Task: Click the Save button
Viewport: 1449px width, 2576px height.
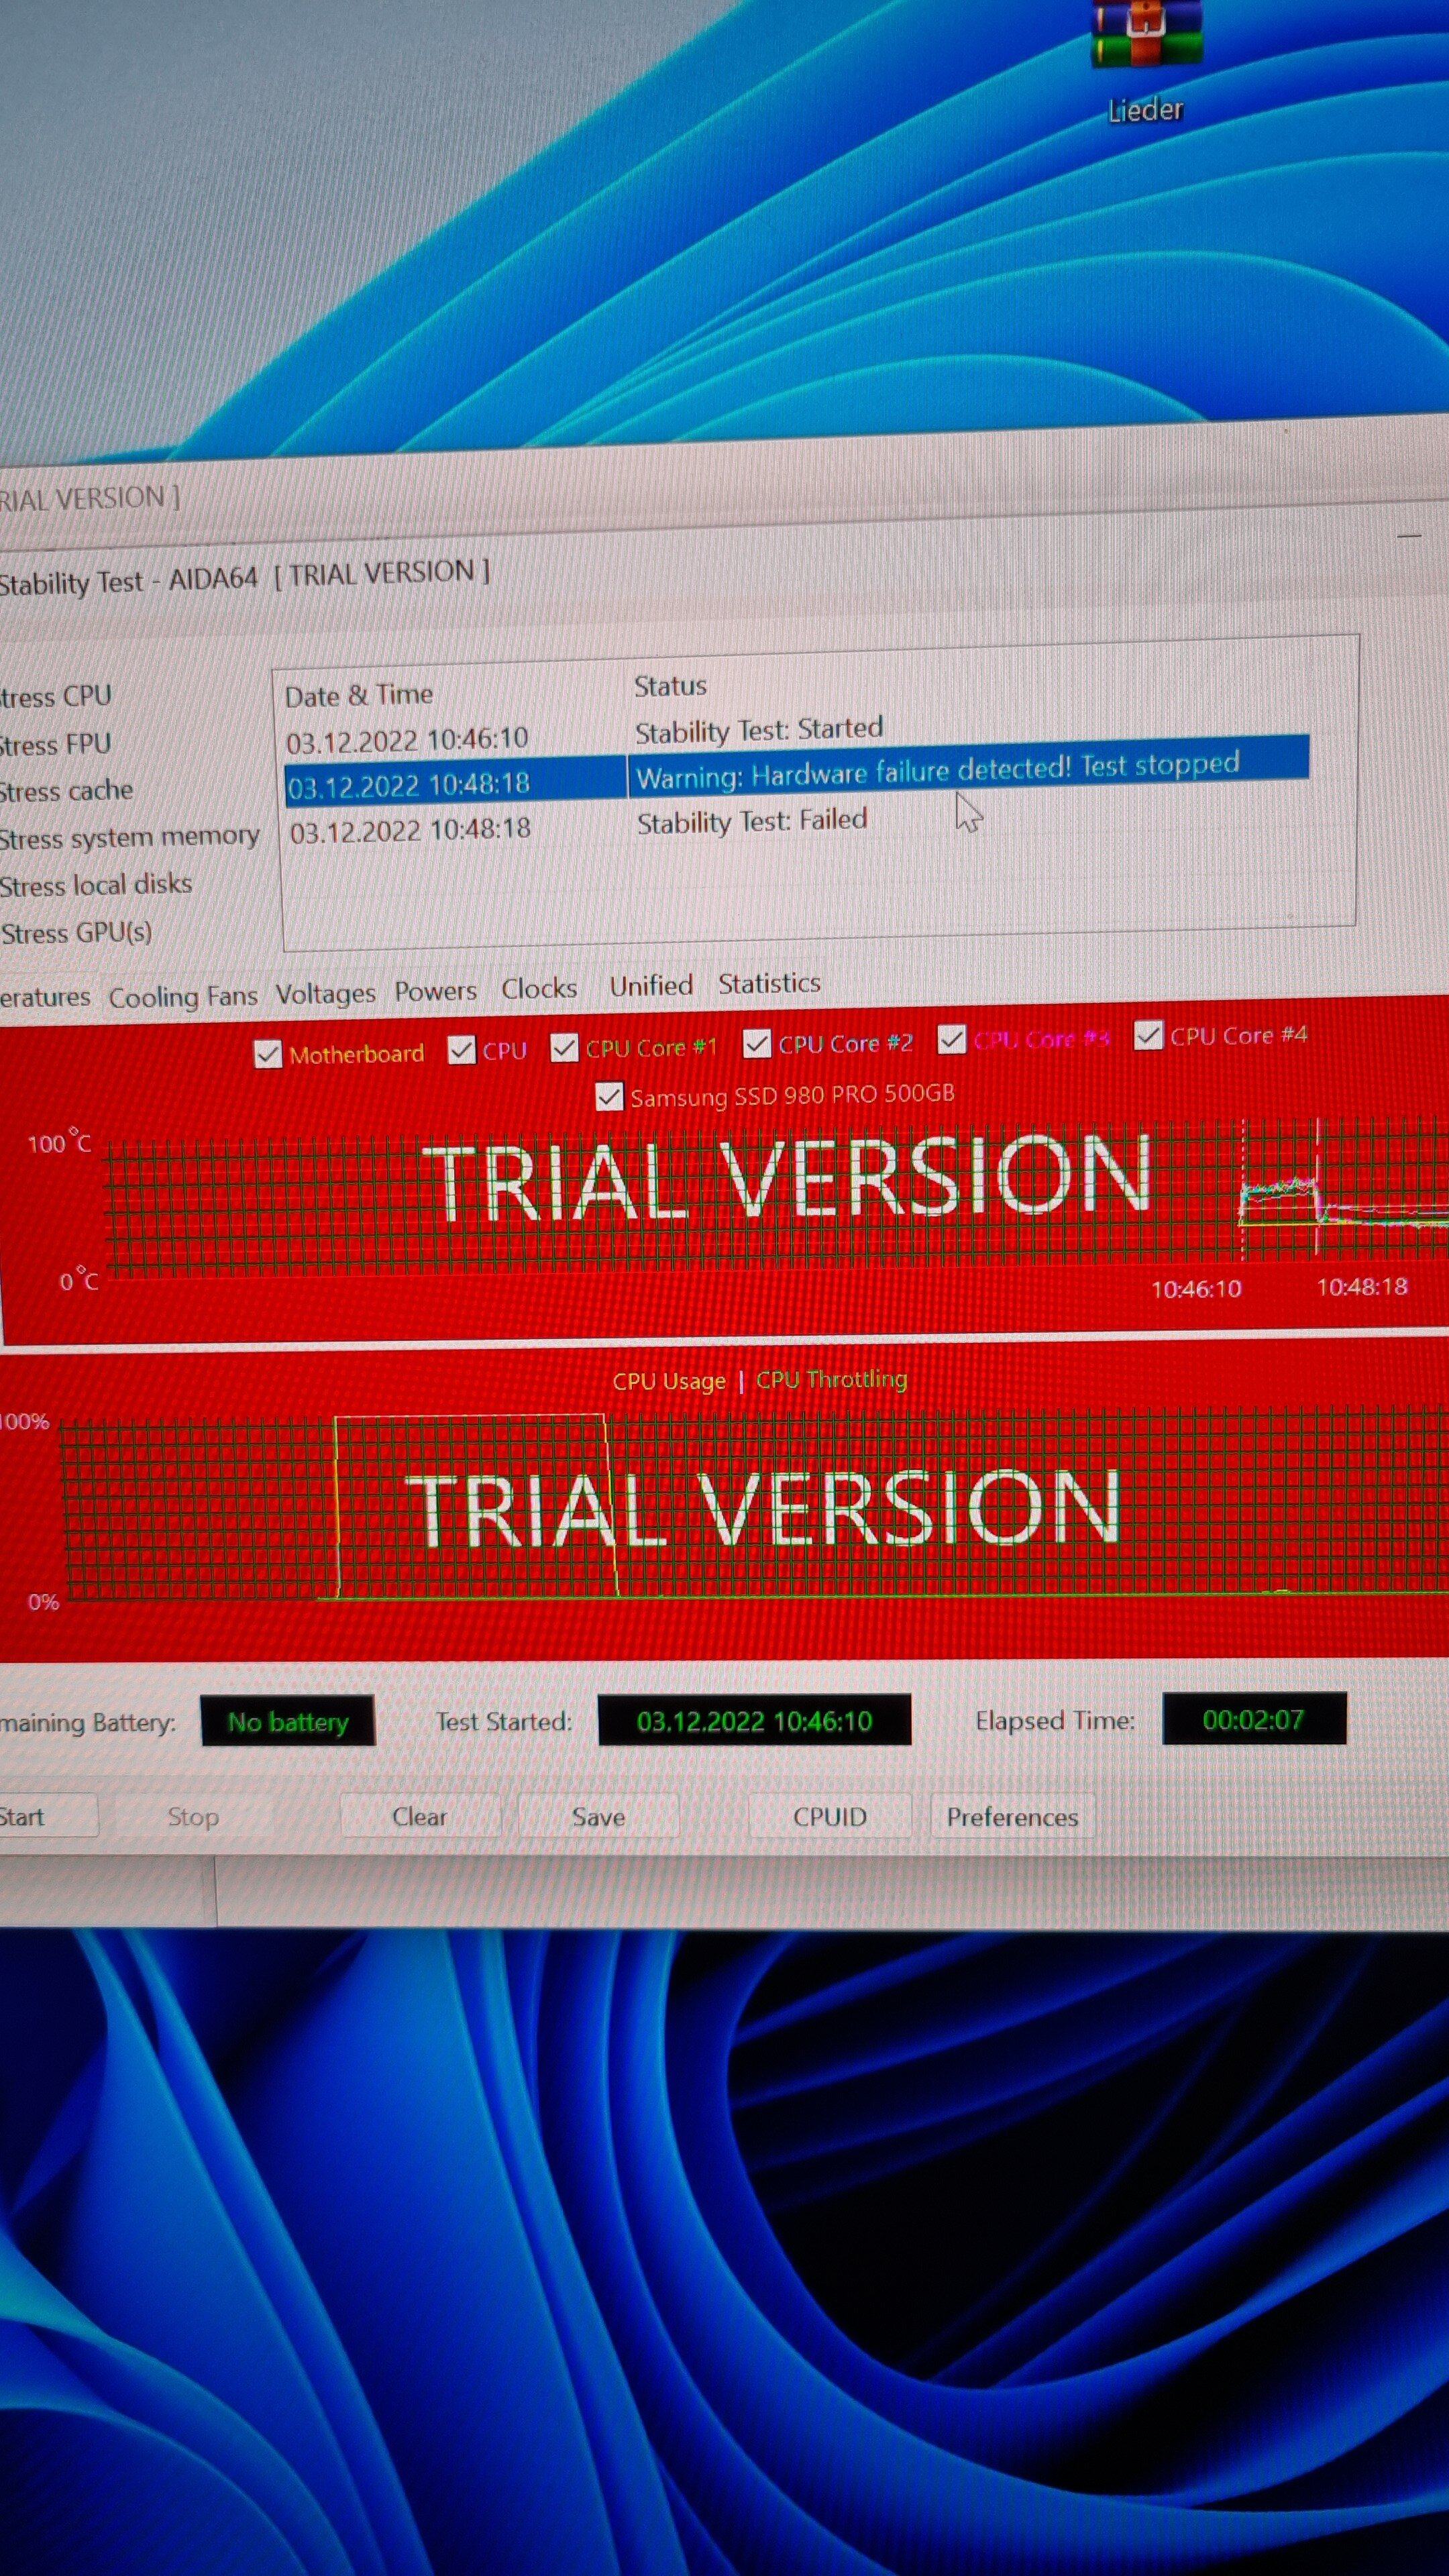Action: tap(598, 1817)
